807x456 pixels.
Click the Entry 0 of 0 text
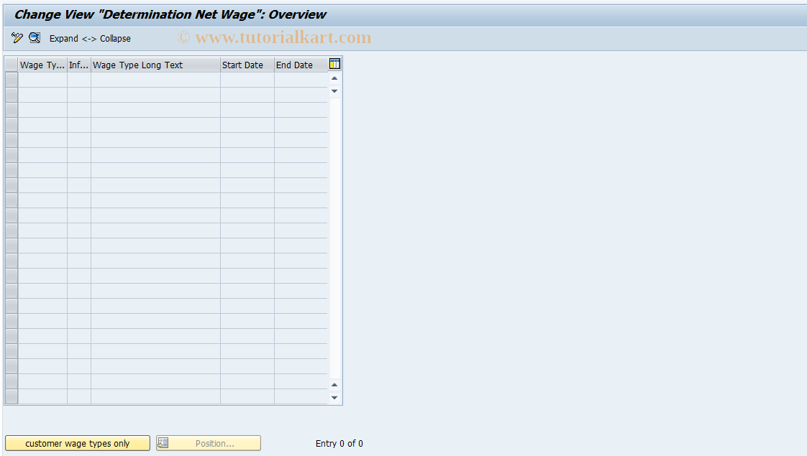[x=339, y=443]
